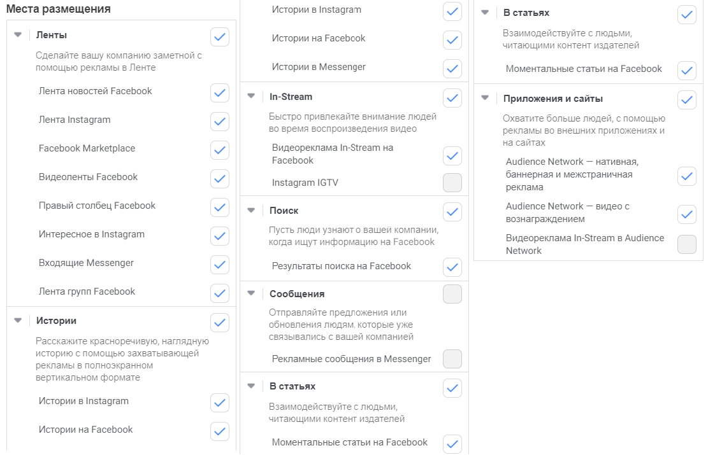The width and height of the screenshot is (708, 455).
Task: Collapse the Ленты section
Action: pyautogui.click(x=18, y=35)
